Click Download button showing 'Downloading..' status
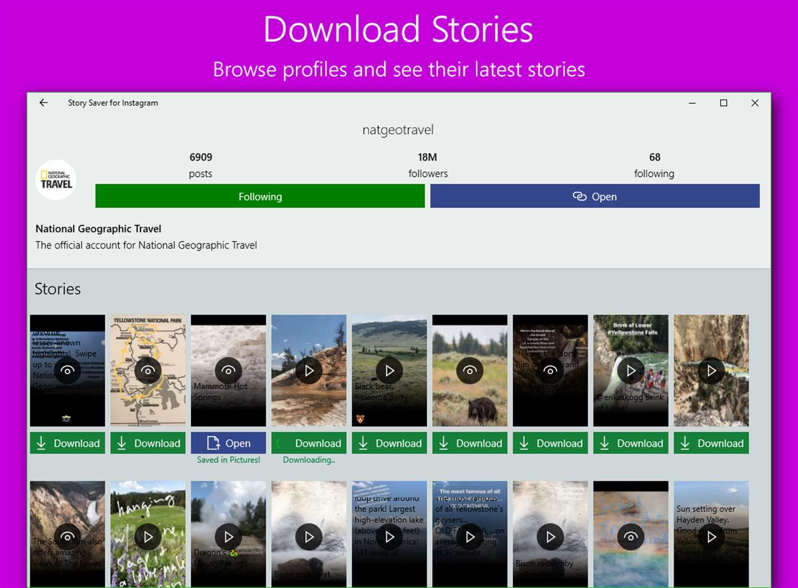This screenshot has width=798, height=588. tap(309, 443)
